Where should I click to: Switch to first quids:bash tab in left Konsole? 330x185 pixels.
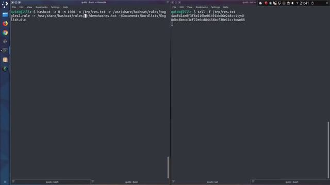pyautogui.click(x=51, y=182)
